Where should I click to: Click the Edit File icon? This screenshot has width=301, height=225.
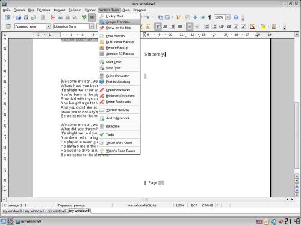[x=43, y=17]
